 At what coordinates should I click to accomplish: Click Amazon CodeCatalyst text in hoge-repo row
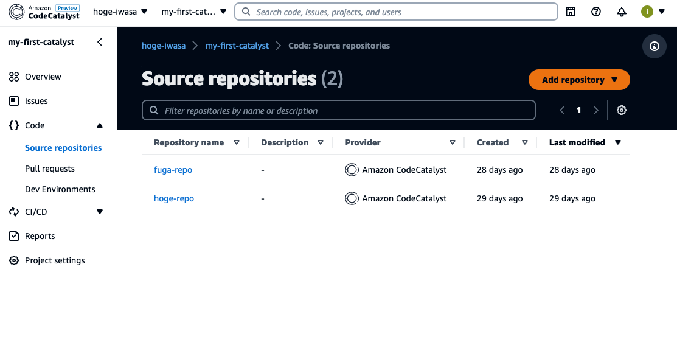point(404,198)
